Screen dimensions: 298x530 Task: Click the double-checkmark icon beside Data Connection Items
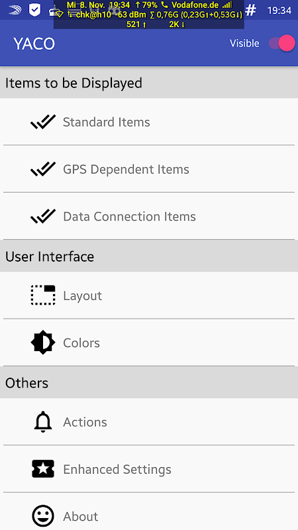43,217
